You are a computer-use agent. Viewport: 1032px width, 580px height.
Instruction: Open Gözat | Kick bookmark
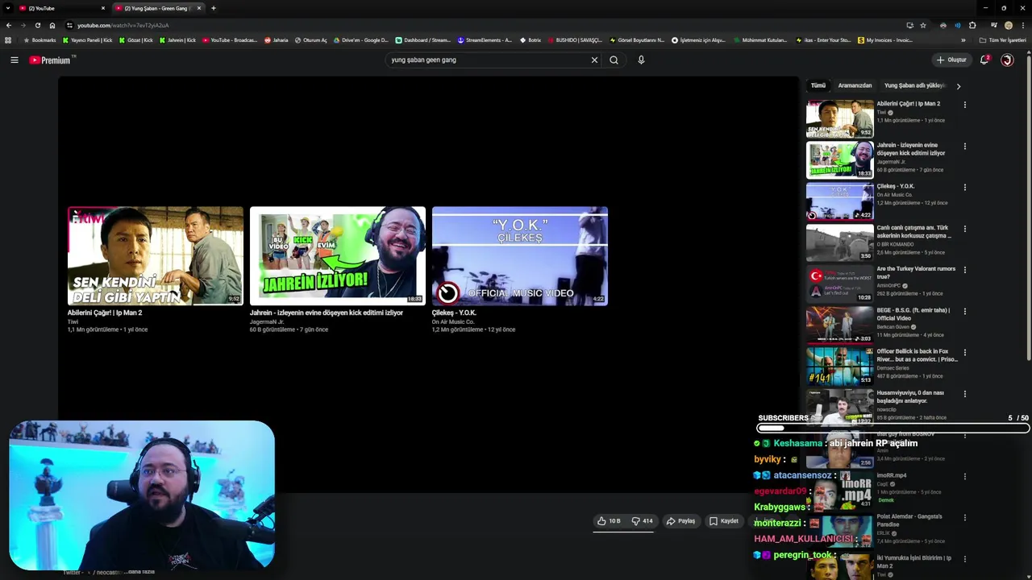135,39
